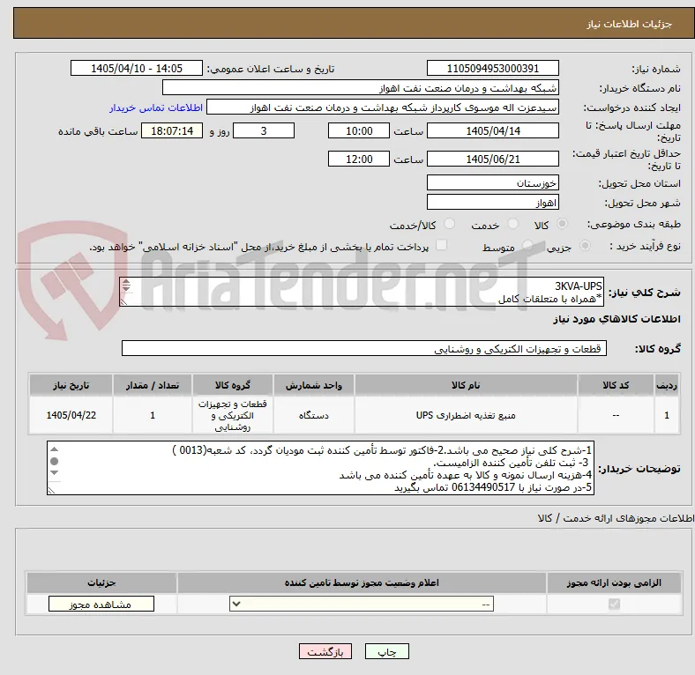Click the منبع تغذیه اضطراری UPS cell
Viewport: 695px width, 675px height.
point(466,415)
